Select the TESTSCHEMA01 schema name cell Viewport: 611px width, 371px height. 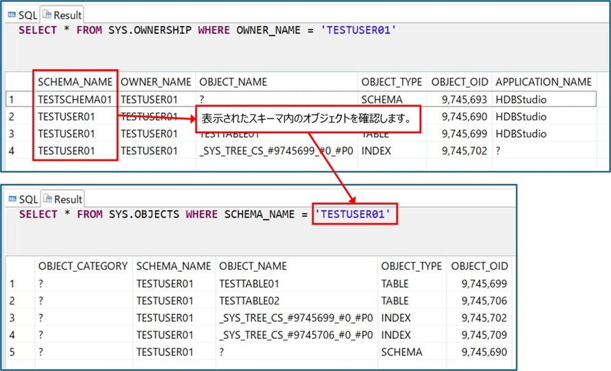(75, 99)
